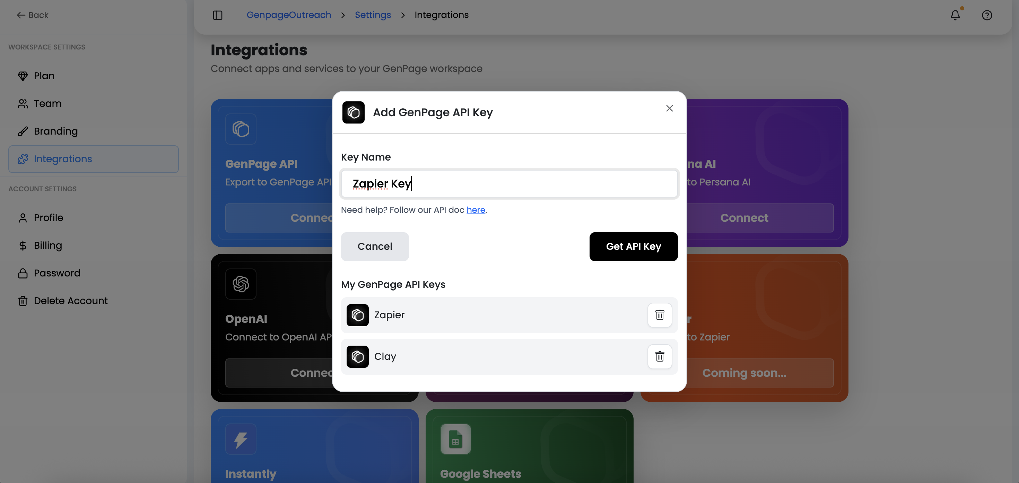Open Billing settings
The image size is (1019, 483).
click(x=93, y=245)
